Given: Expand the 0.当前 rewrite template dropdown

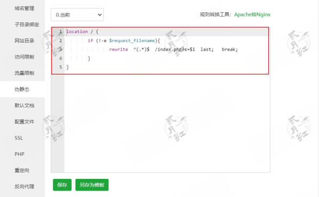Looking at the screenshot, I should coord(77,14).
